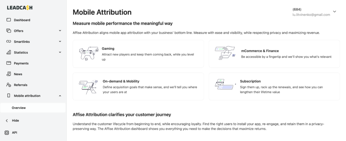Click the Dashboard icon in sidebar
346x141 pixels.
(x=9, y=20)
